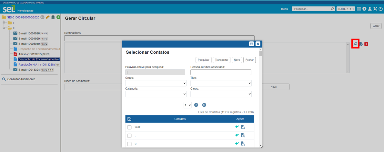The height and width of the screenshot is (152, 384).
Task: Open the top bar Menu
Action: pos(284,9)
